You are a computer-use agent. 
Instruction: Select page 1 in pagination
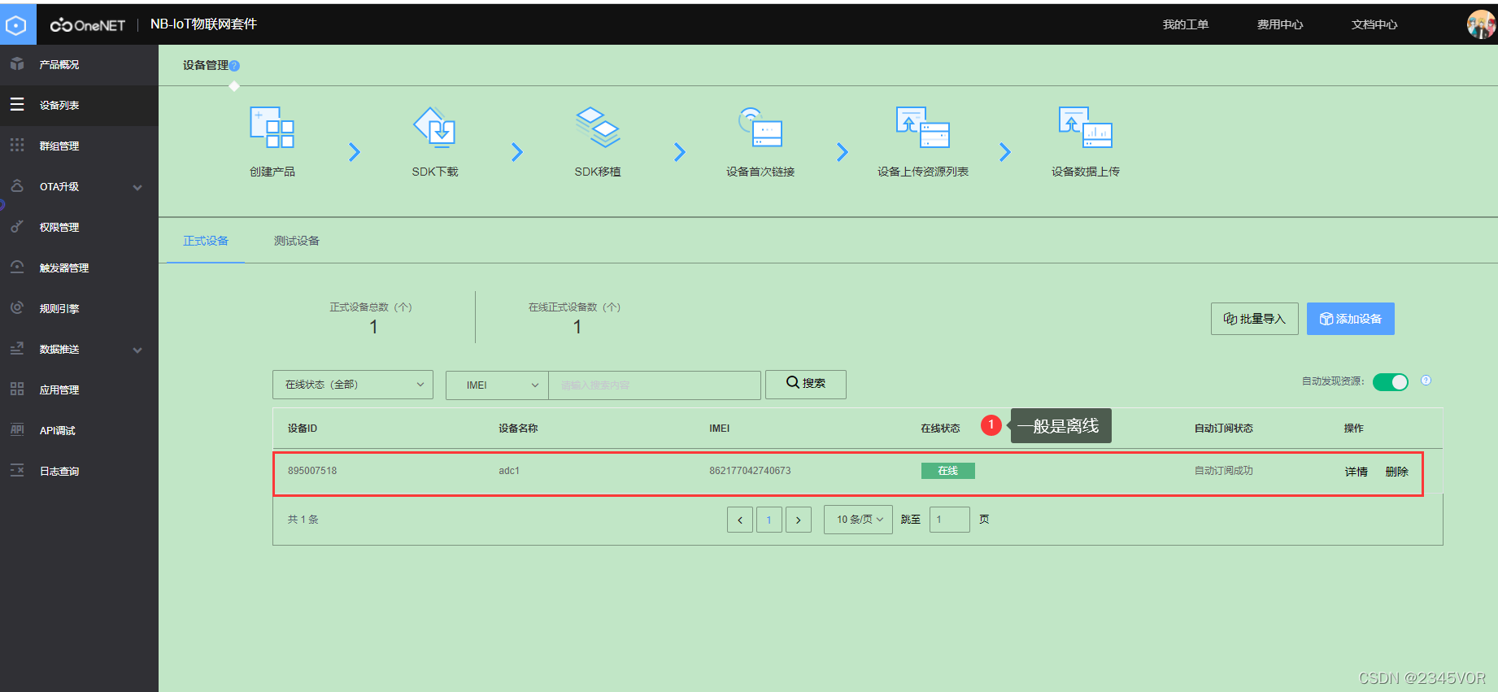pos(769,520)
